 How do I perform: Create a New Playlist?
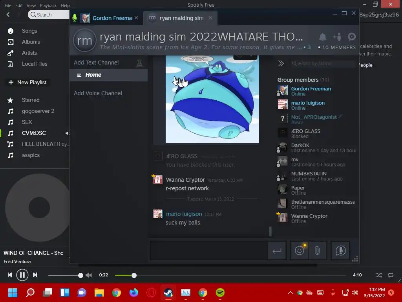tap(27, 83)
